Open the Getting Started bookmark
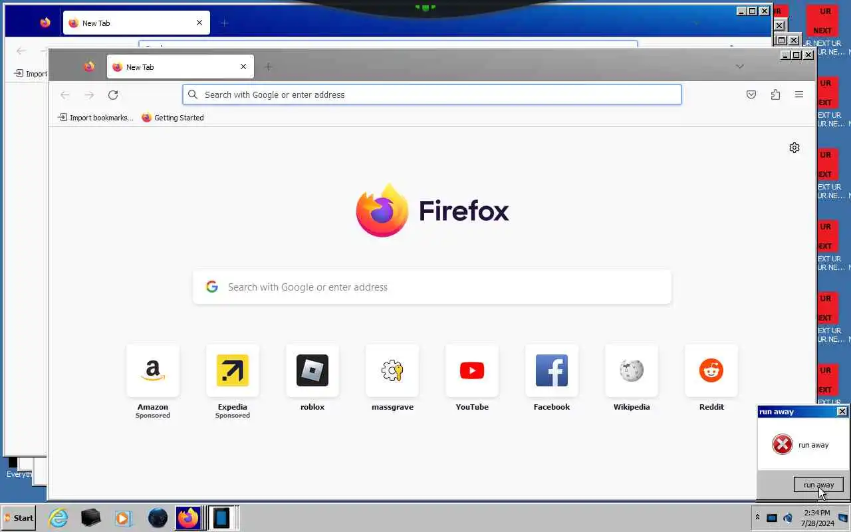This screenshot has width=851, height=532. [173, 118]
